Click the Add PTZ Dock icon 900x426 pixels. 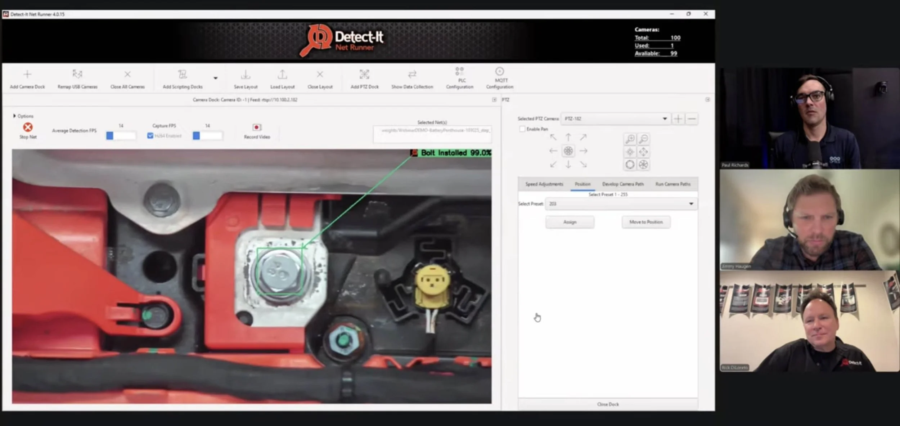[x=364, y=75]
